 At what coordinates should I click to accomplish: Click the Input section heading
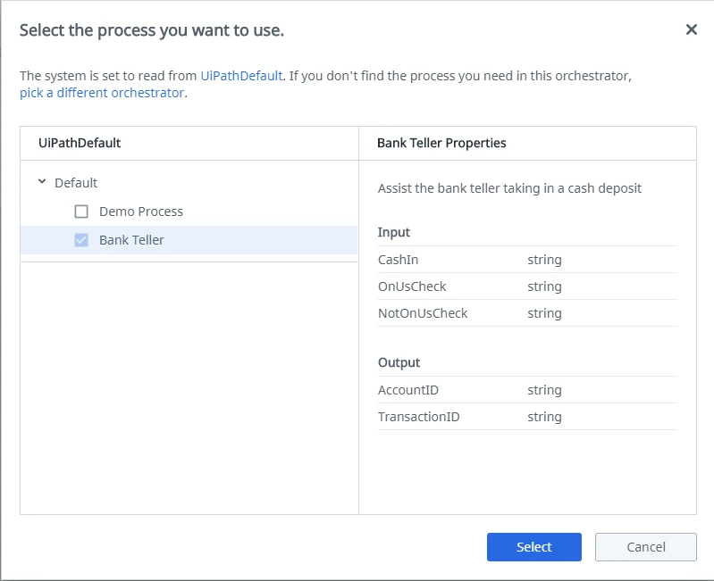point(394,232)
